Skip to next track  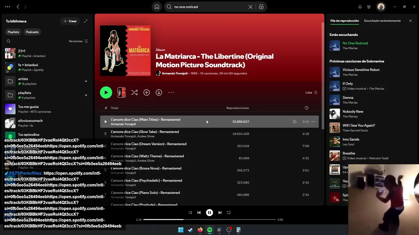click(220, 212)
